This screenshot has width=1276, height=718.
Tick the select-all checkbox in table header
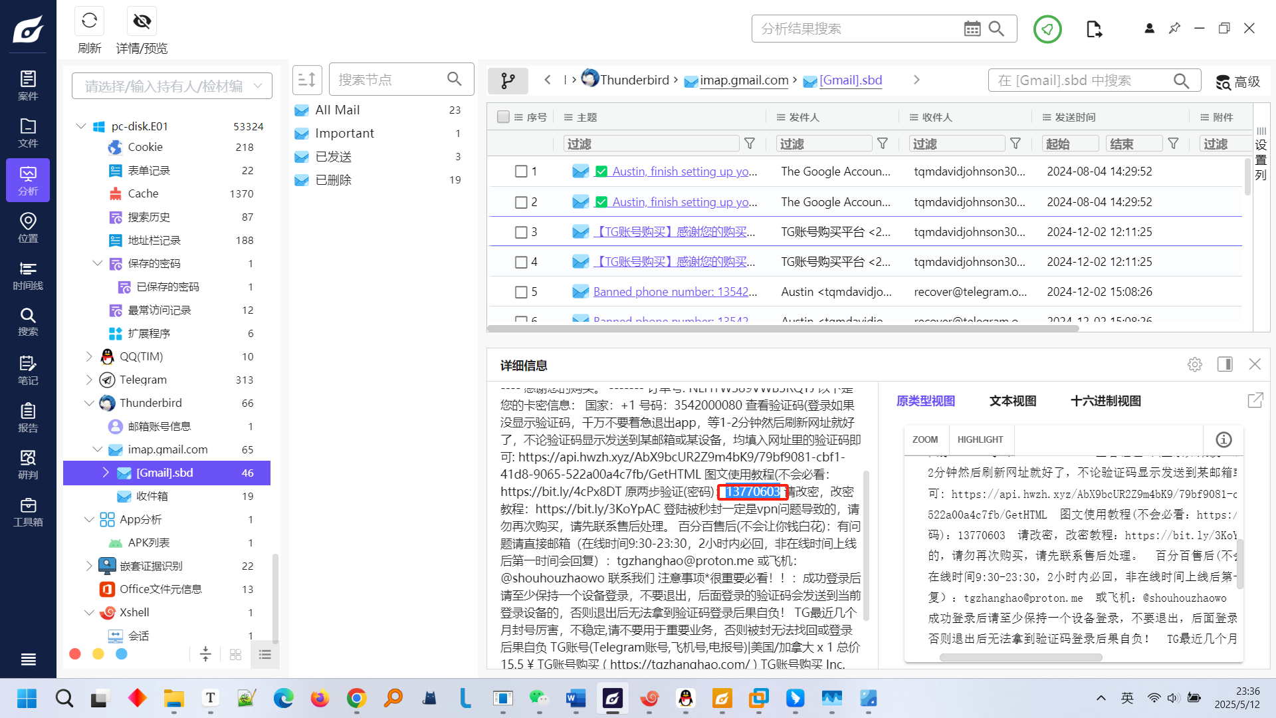(x=503, y=117)
